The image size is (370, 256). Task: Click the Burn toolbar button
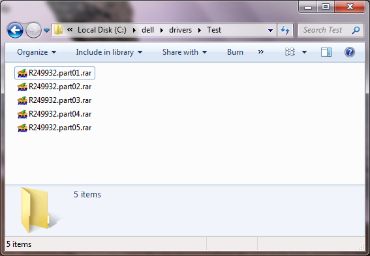pyautogui.click(x=235, y=52)
